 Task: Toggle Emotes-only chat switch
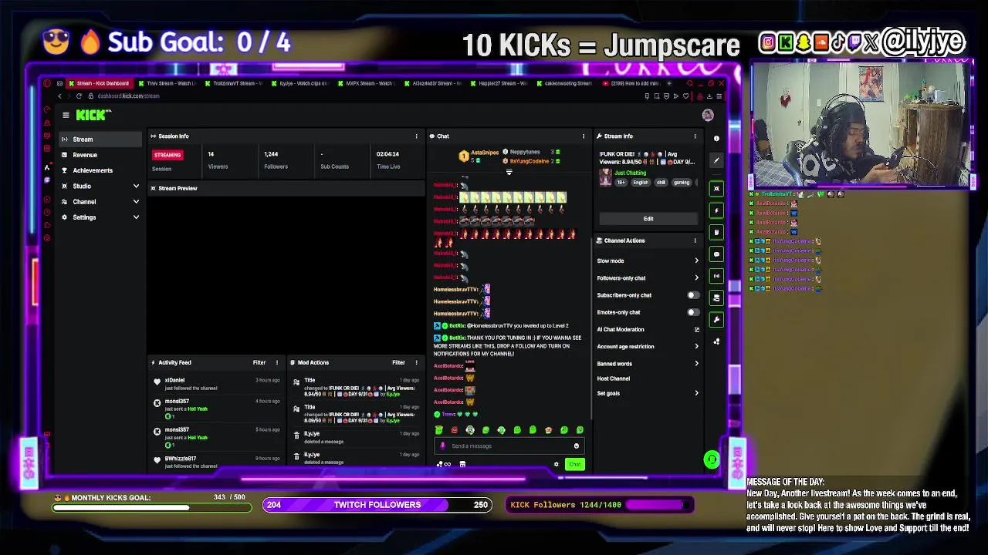693,312
